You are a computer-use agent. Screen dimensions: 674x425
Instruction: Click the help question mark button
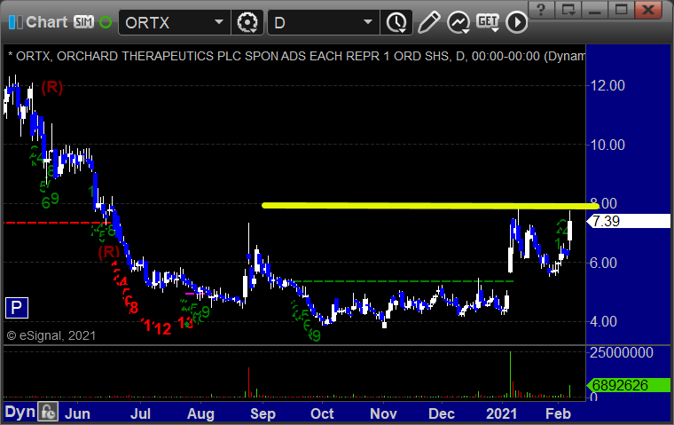541,9
